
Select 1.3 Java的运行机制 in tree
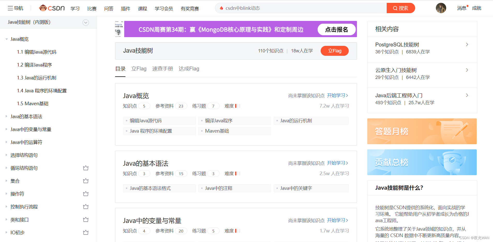(36, 78)
